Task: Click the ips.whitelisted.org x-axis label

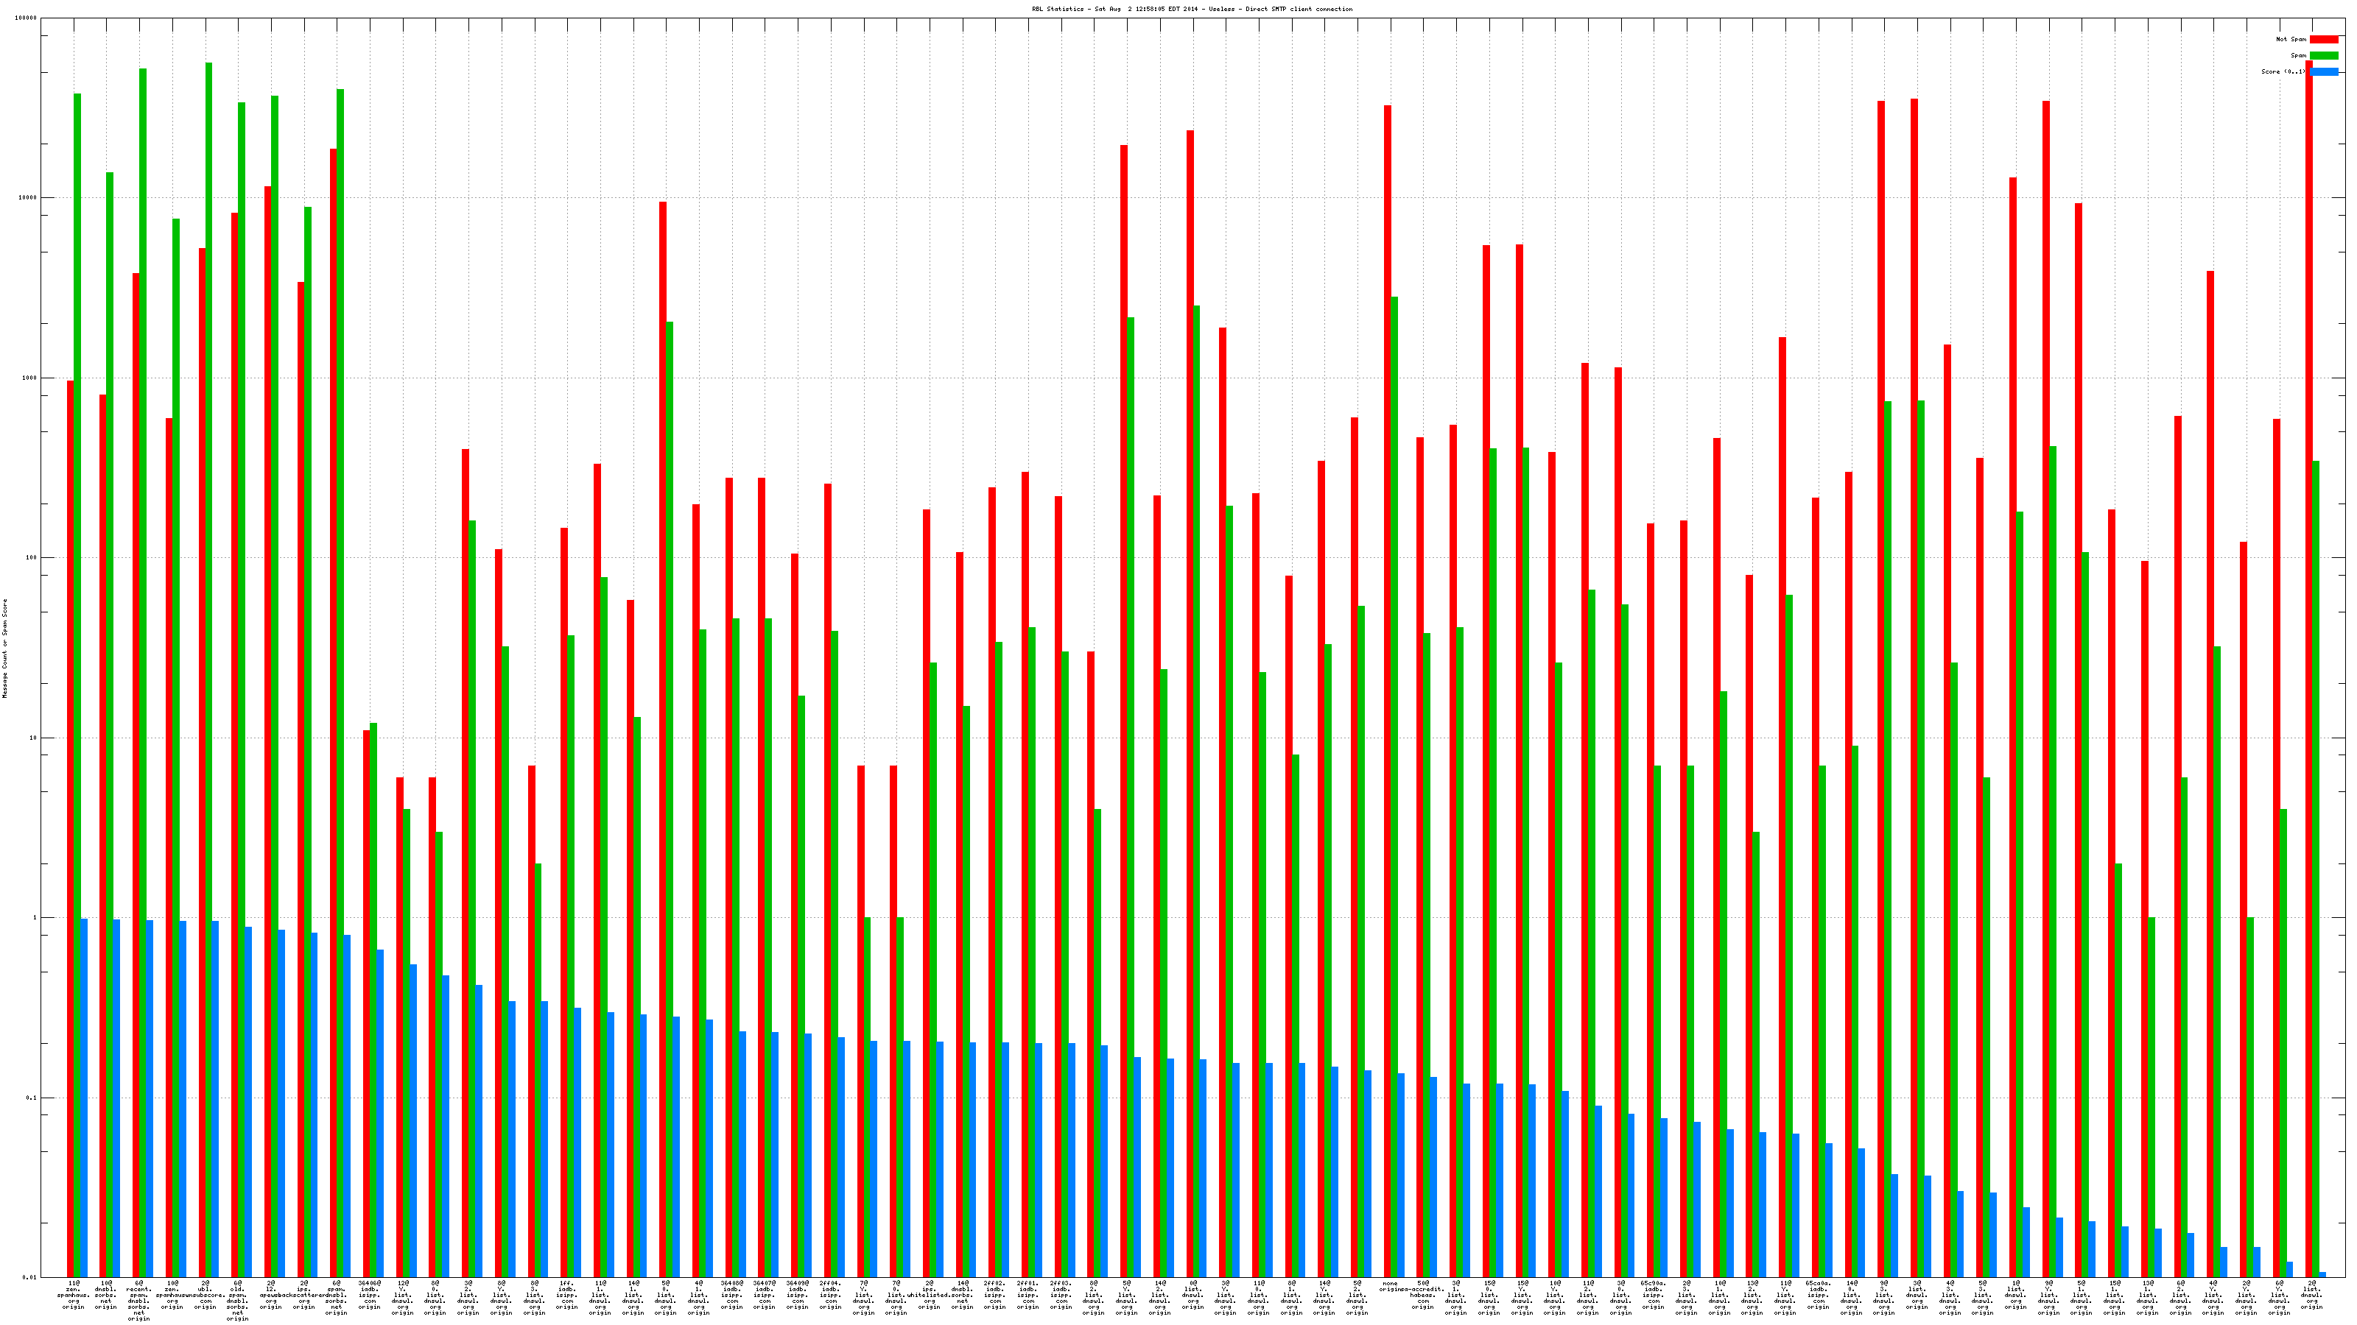Action: (x=929, y=1295)
